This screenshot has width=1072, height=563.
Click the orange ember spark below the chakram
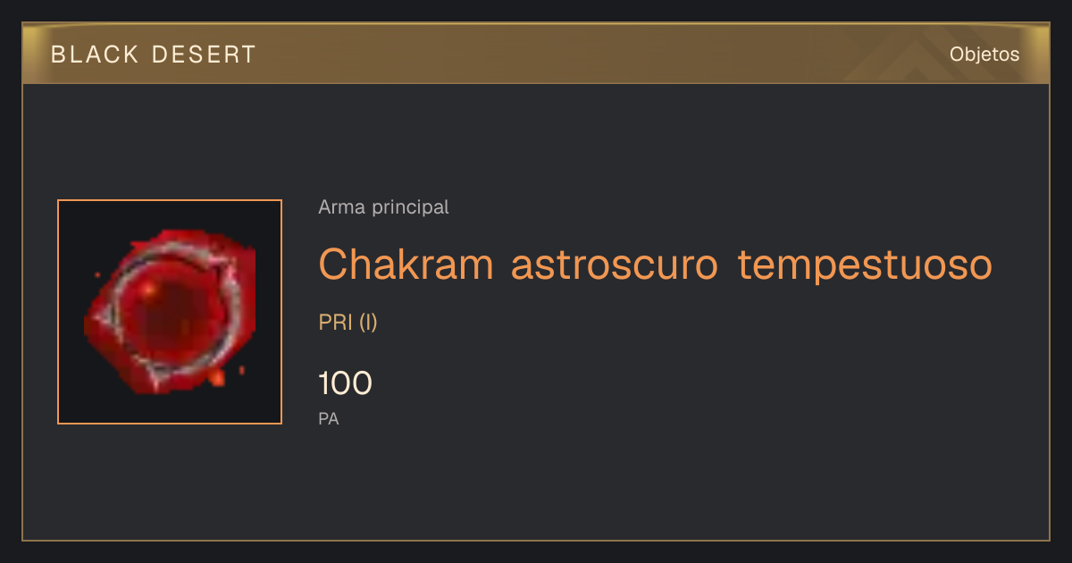216,379
